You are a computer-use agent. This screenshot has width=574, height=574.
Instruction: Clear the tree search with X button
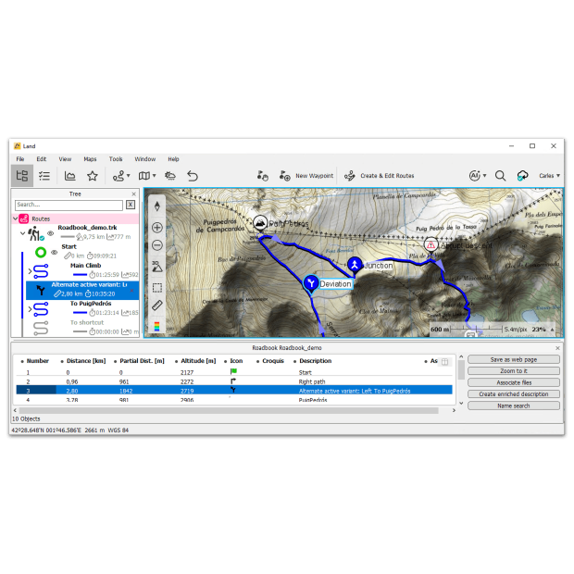[x=131, y=205]
